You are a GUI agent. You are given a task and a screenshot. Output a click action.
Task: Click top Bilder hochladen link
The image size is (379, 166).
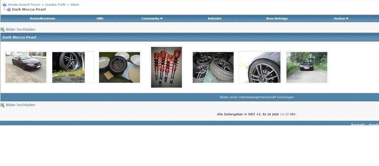click(20, 29)
